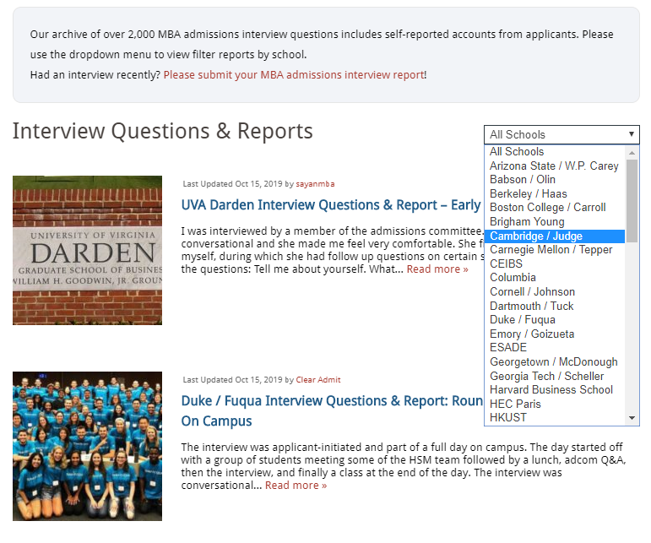Select Carnegie Mellon / Tepper
Viewport: 651px width, 543px height.
555,249
